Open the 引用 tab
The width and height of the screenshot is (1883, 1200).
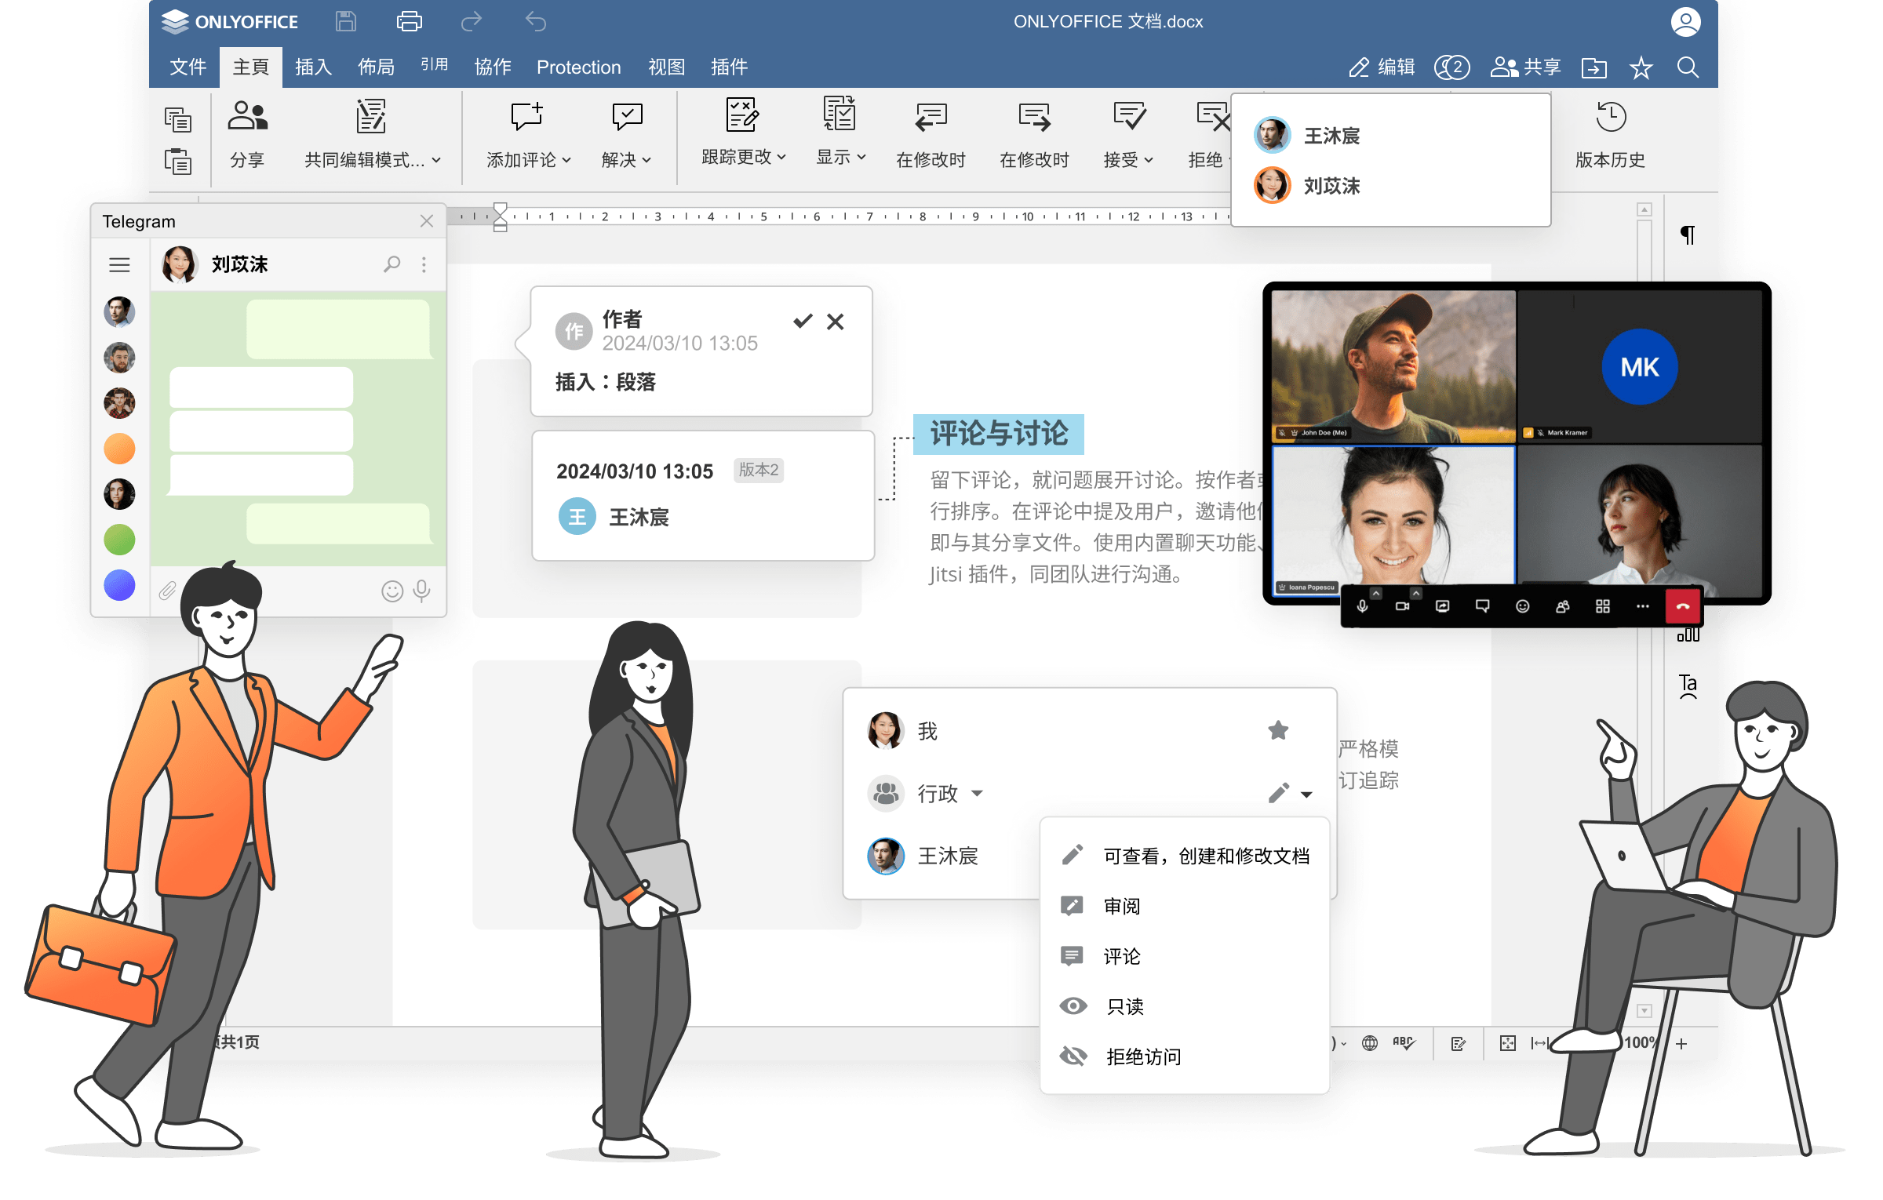pos(434,64)
